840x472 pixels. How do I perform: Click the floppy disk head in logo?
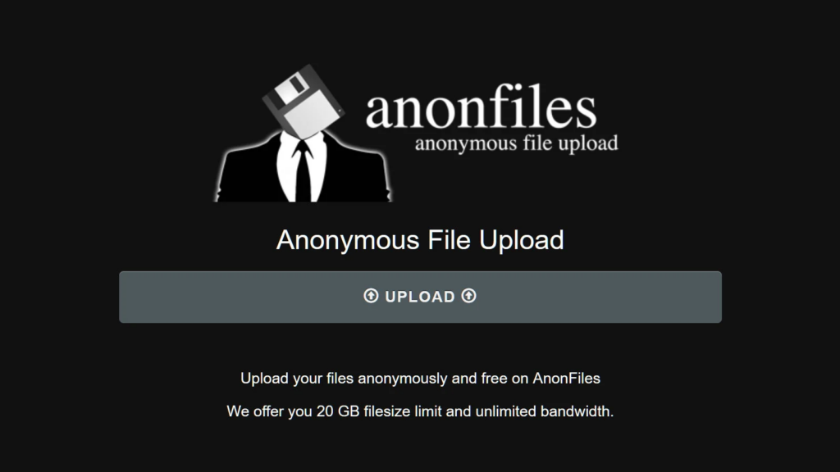pos(304,102)
